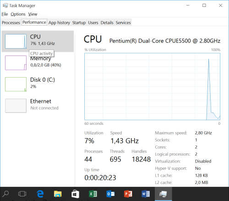The image size is (229, 201).
Task: Click the CPU utilization graph area
Action: 152,86
